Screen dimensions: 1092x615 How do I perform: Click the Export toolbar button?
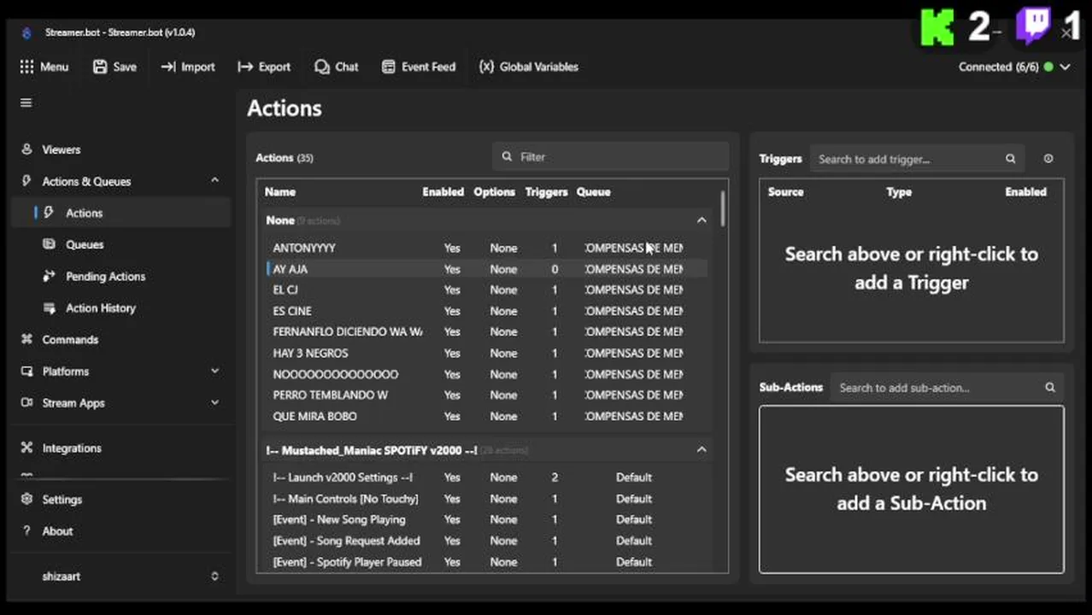[264, 67]
